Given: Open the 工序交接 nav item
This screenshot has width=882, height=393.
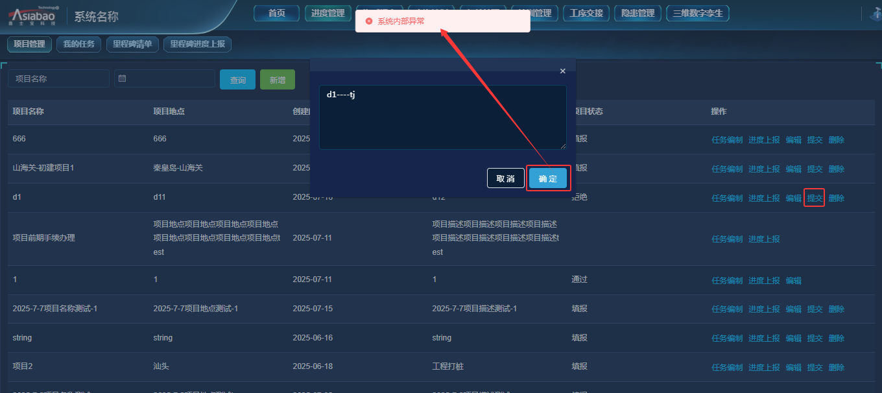Looking at the screenshot, I should point(586,13).
